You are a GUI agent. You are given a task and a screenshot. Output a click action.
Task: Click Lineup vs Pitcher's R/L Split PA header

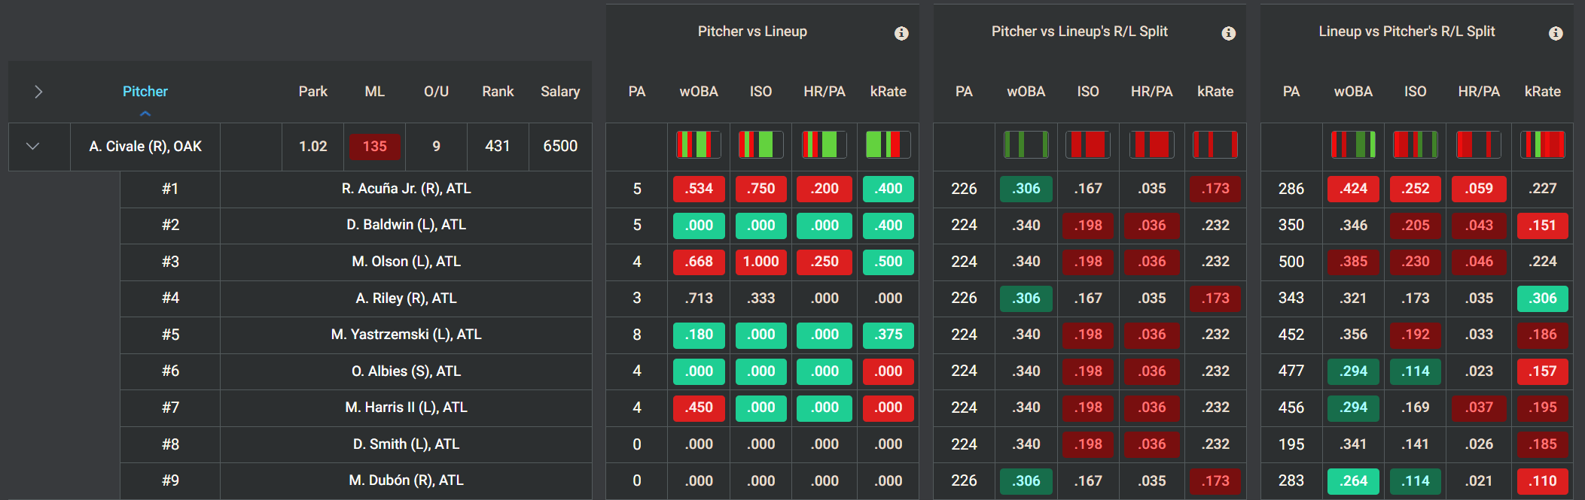tap(1291, 92)
